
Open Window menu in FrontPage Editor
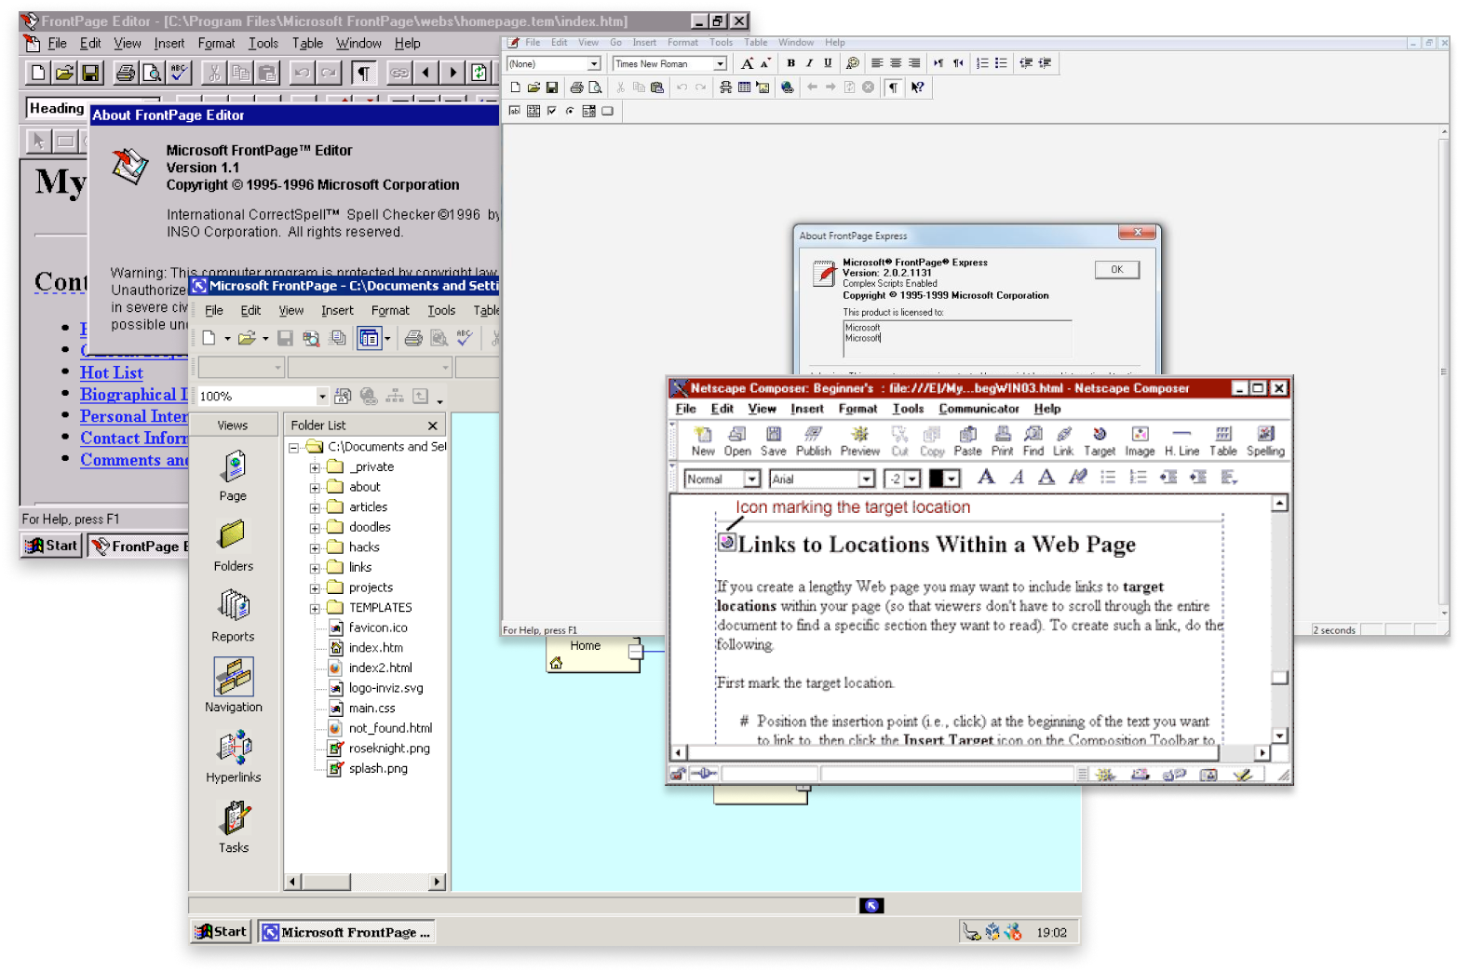358,43
